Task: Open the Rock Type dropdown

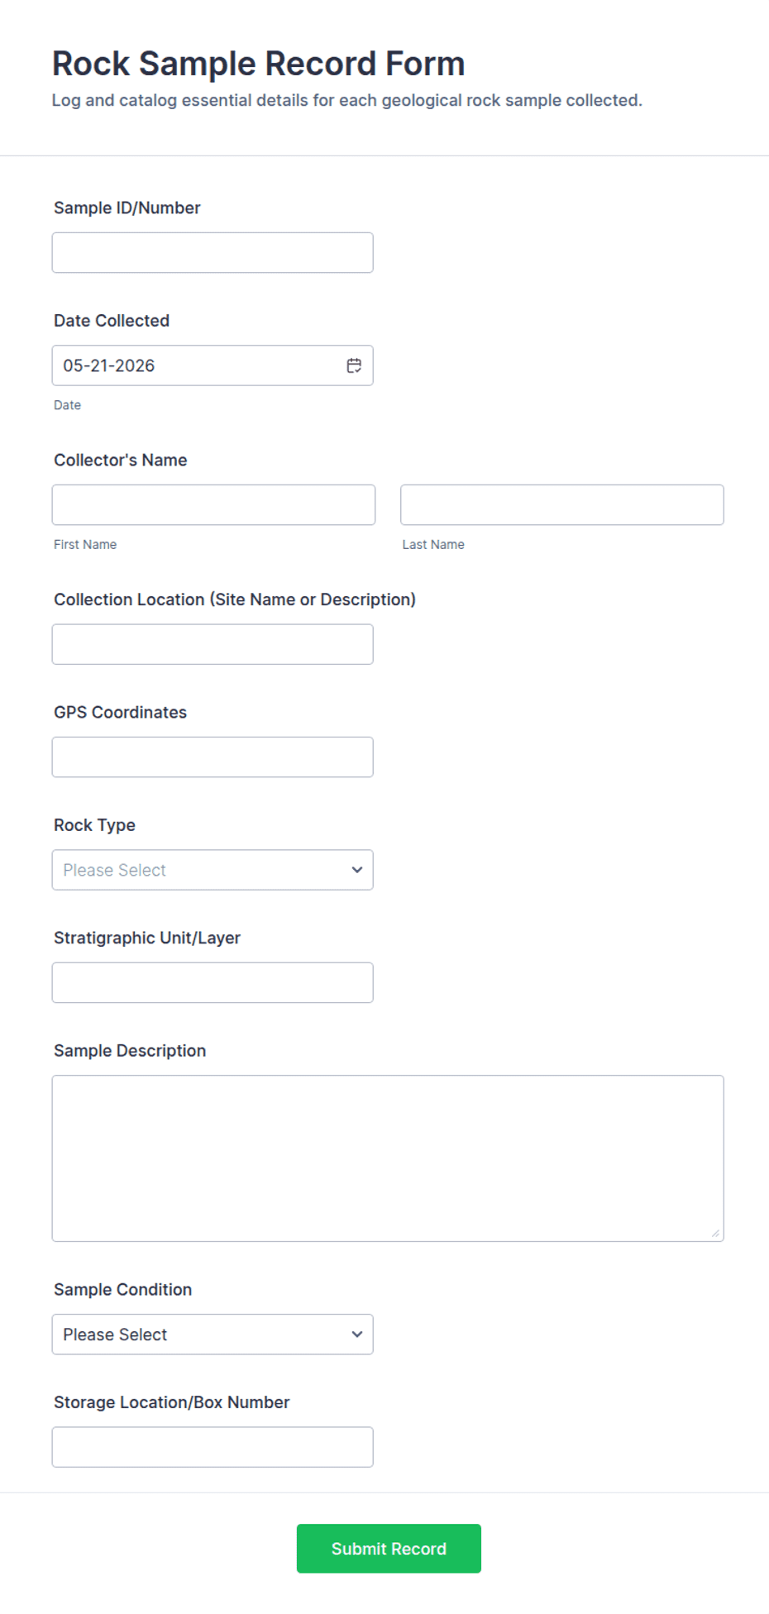Action: click(x=213, y=870)
